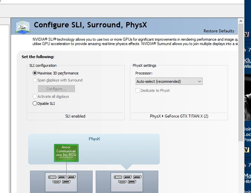
Task: Click the 'PhysX ▸ GeForce GTX TITAN X (2)' status
Action: [179, 116]
